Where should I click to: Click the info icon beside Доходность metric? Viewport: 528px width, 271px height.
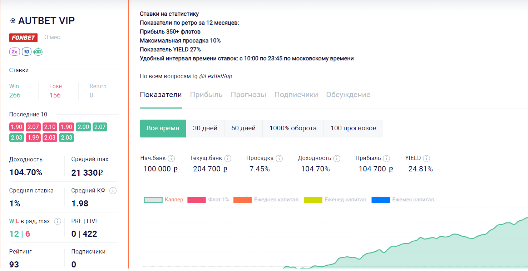(337, 158)
